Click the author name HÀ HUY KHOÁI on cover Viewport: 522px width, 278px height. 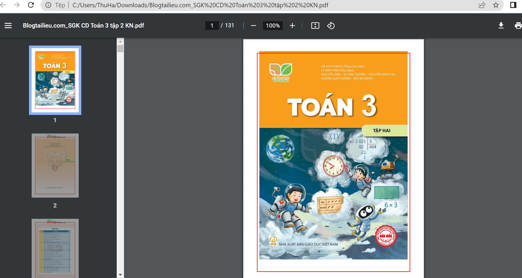[332, 66]
